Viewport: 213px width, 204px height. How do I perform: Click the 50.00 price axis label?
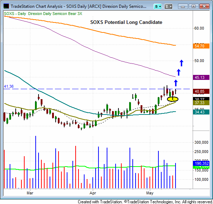199,61
